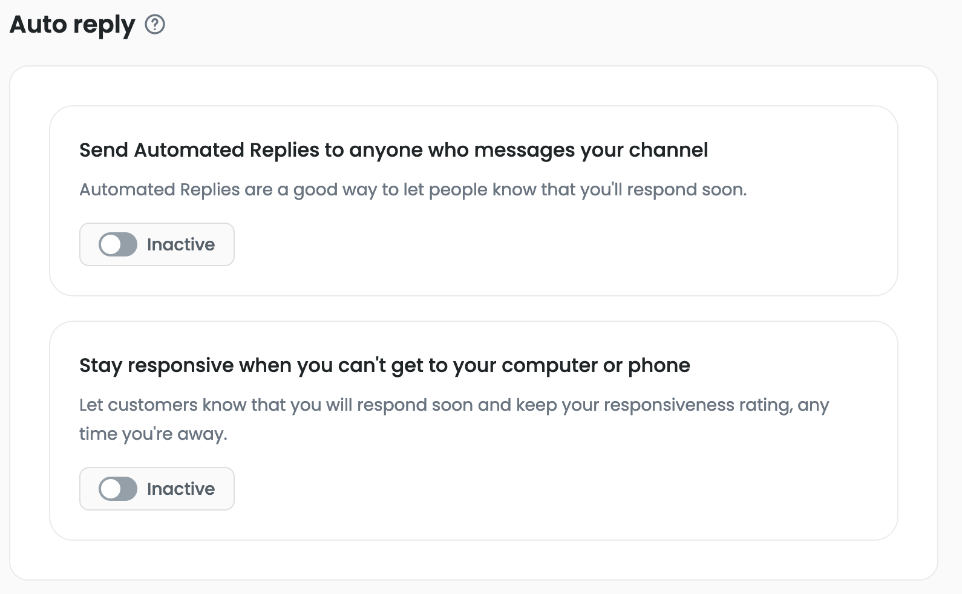Click the word 'phone' in the second title
The height and width of the screenshot is (594, 962).
tap(659, 365)
